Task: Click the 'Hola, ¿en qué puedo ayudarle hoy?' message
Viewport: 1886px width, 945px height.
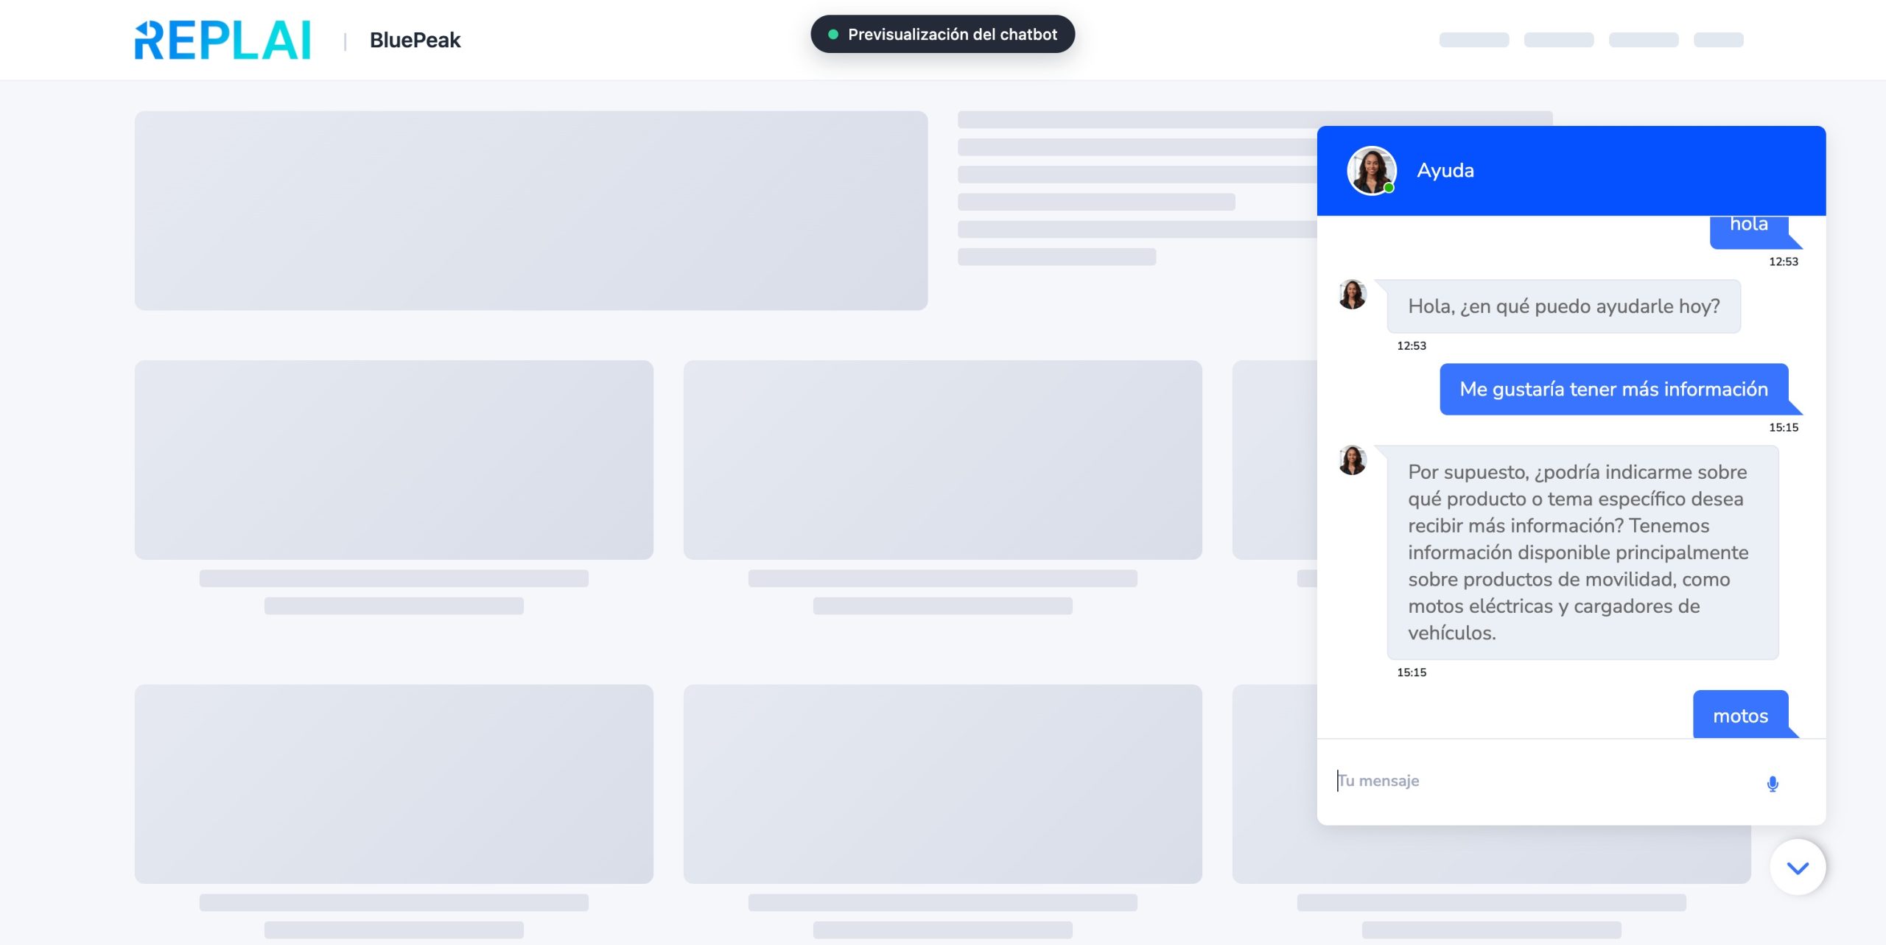Action: pos(1563,306)
